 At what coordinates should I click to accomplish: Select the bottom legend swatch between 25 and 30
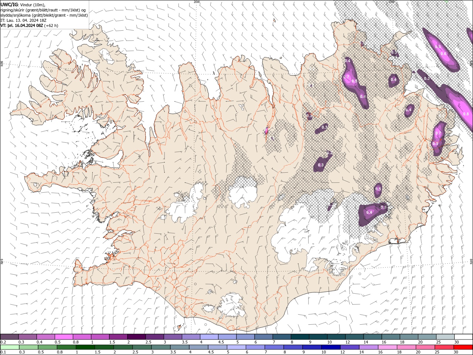pyautogui.click(x=444, y=347)
